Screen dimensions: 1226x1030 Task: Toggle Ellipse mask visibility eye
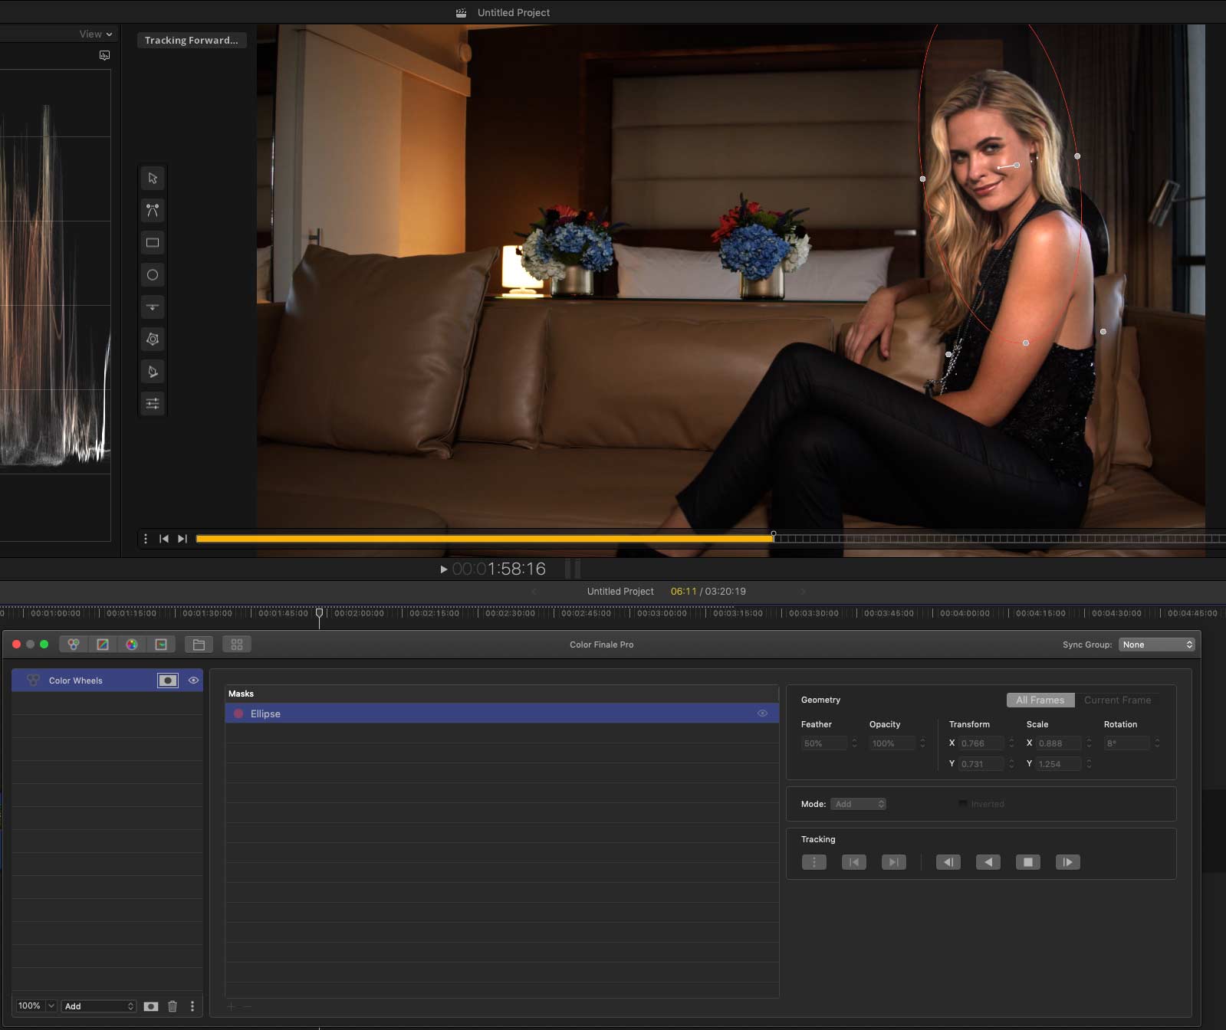coord(762,713)
